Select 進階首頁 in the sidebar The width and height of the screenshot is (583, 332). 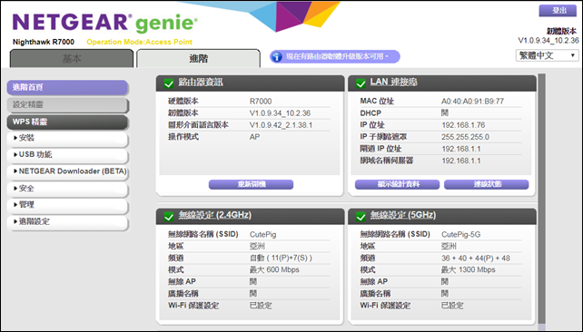click(x=68, y=88)
